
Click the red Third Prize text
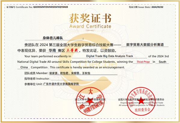(x=143, y=62)
